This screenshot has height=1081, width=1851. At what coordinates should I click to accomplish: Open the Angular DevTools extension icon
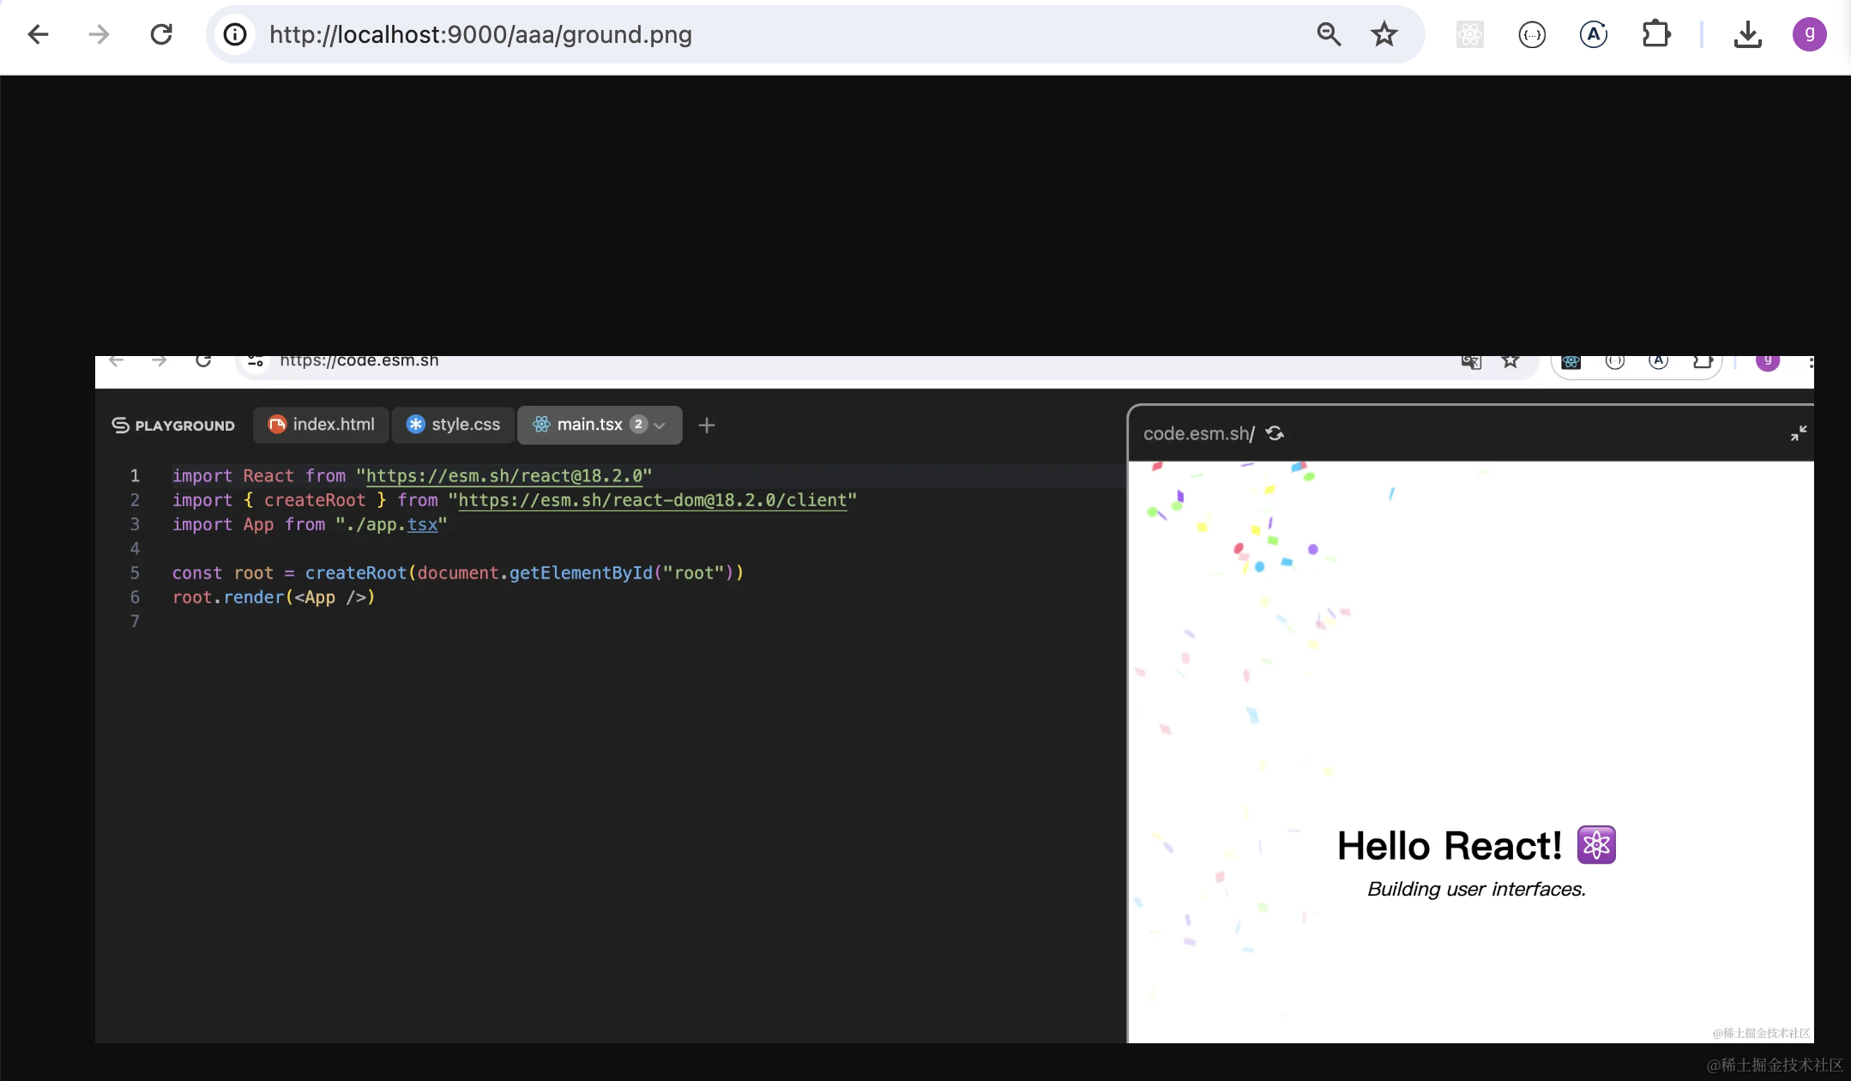(1593, 34)
